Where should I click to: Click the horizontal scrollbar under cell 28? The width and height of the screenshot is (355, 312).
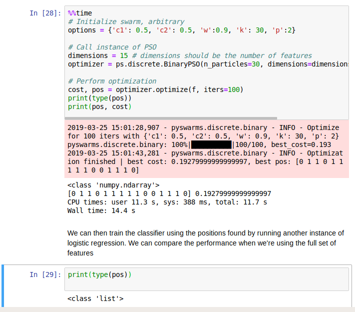pos(171,118)
